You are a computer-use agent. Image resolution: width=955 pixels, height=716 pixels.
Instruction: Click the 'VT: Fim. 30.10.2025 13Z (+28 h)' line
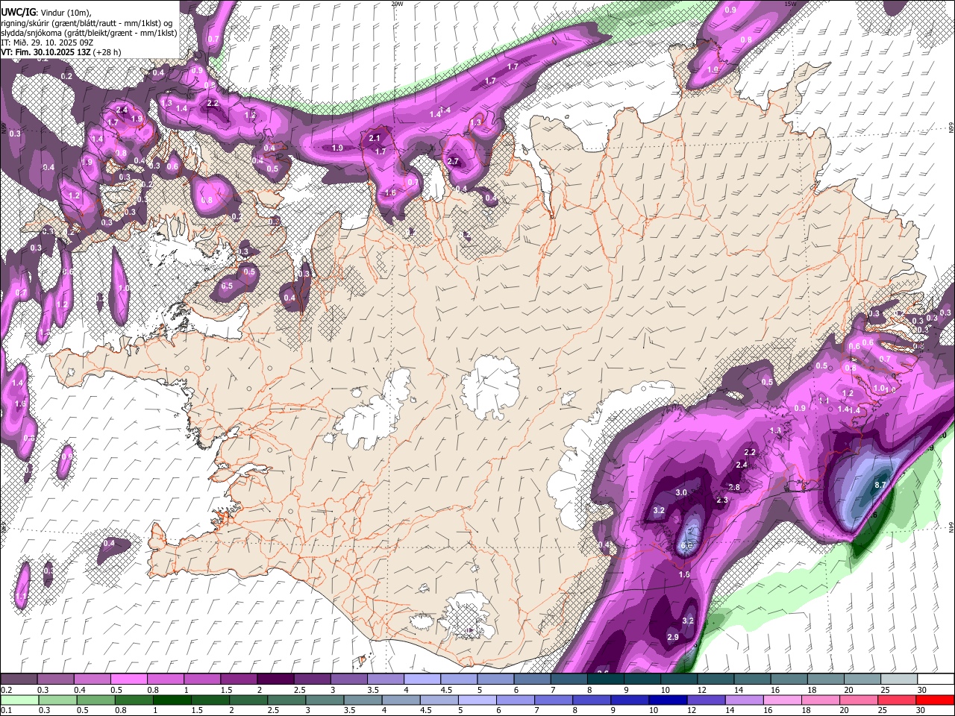pos(61,52)
